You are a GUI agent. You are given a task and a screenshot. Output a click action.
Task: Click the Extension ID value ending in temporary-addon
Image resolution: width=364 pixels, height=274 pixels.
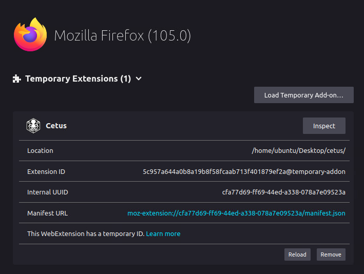244,171
